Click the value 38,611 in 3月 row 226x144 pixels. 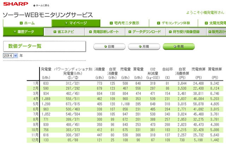(198, 94)
